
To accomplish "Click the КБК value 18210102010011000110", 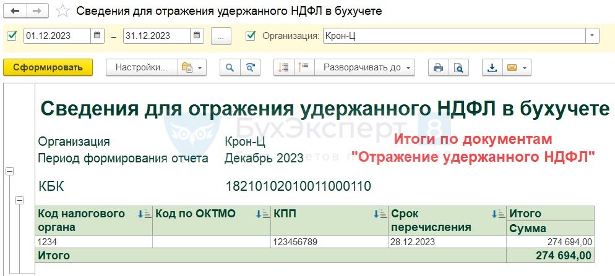I will click(x=298, y=186).
